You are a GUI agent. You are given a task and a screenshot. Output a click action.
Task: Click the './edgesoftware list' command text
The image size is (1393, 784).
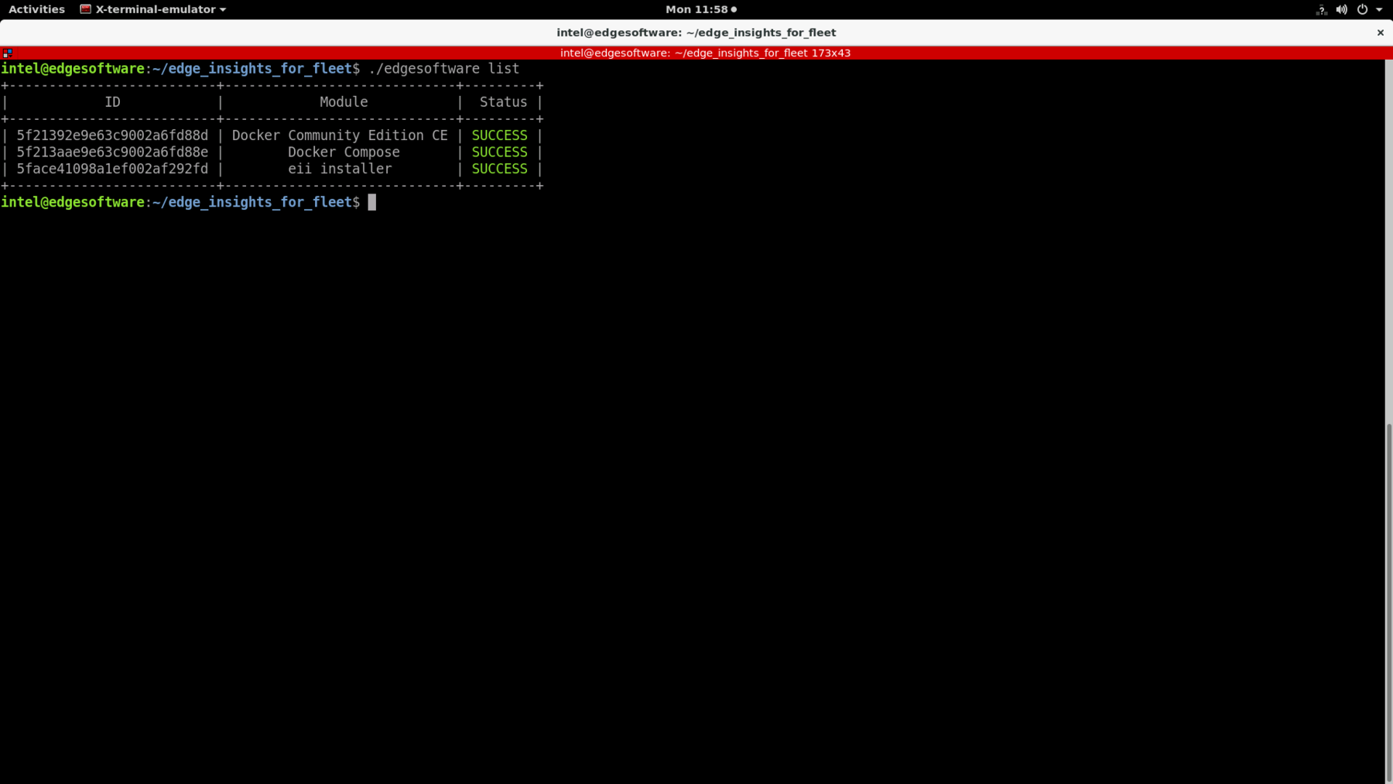click(444, 69)
